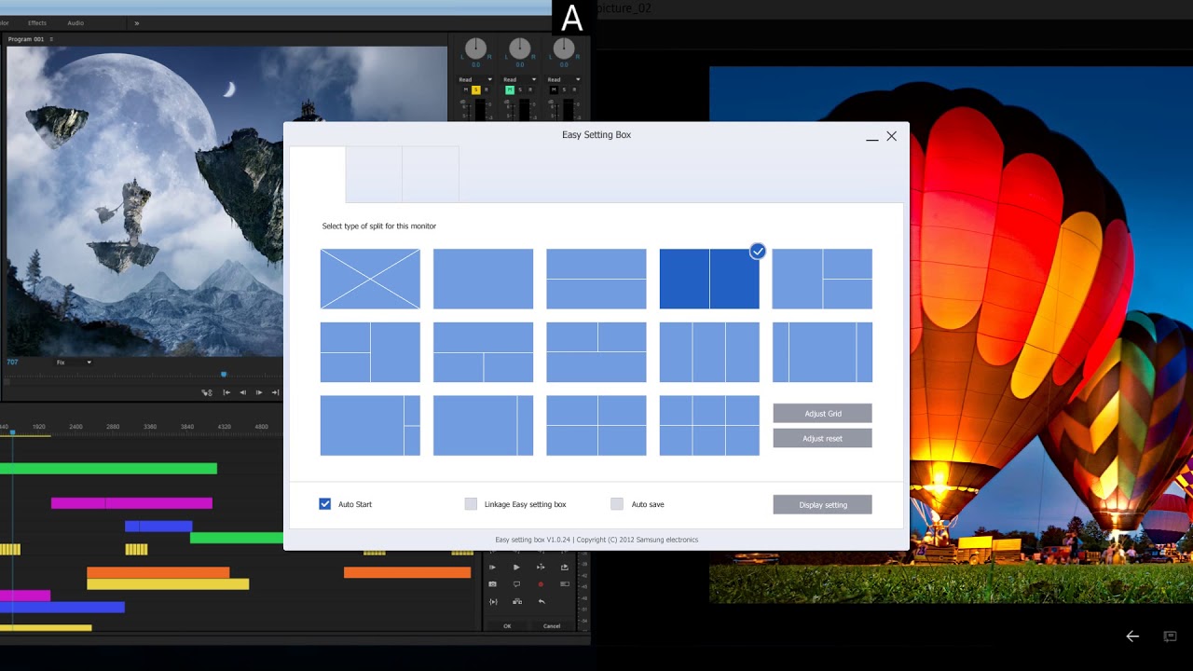Image resolution: width=1193 pixels, height=671 pixels.
Task: Select the two vertical halves split layout
Action: (x=708, y=279)
